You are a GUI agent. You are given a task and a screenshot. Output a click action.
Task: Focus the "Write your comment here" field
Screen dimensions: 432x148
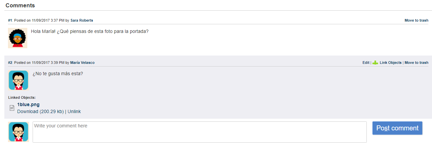[x=199, y=132]
